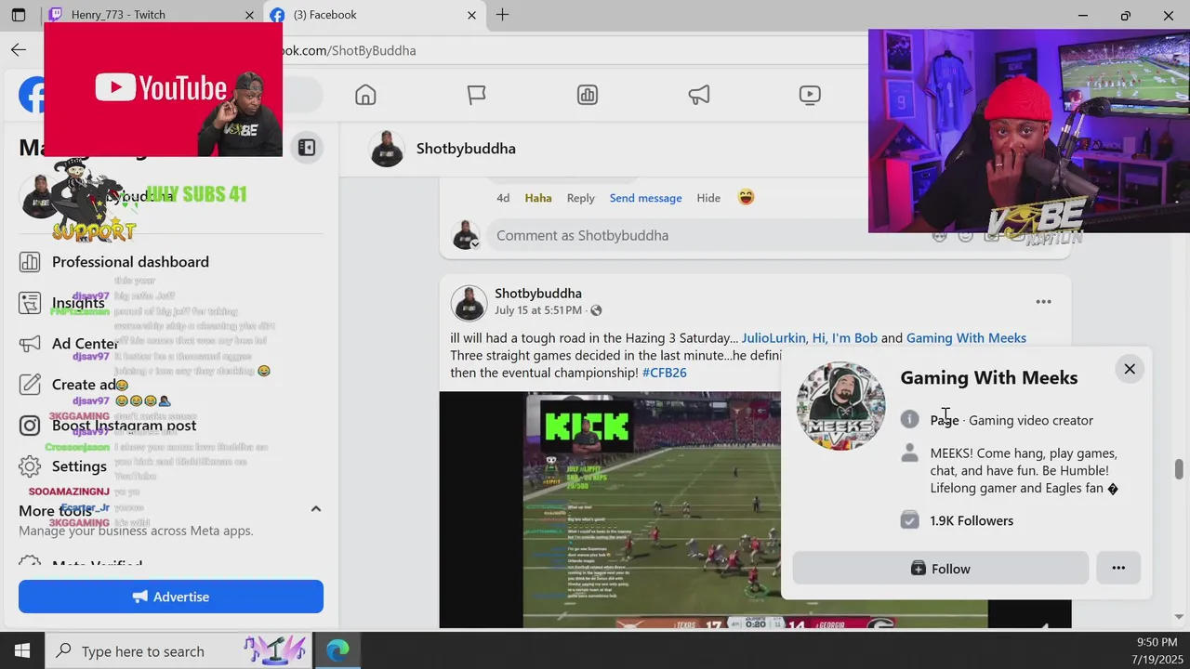Close the Facebook tab

click(471, 15)
